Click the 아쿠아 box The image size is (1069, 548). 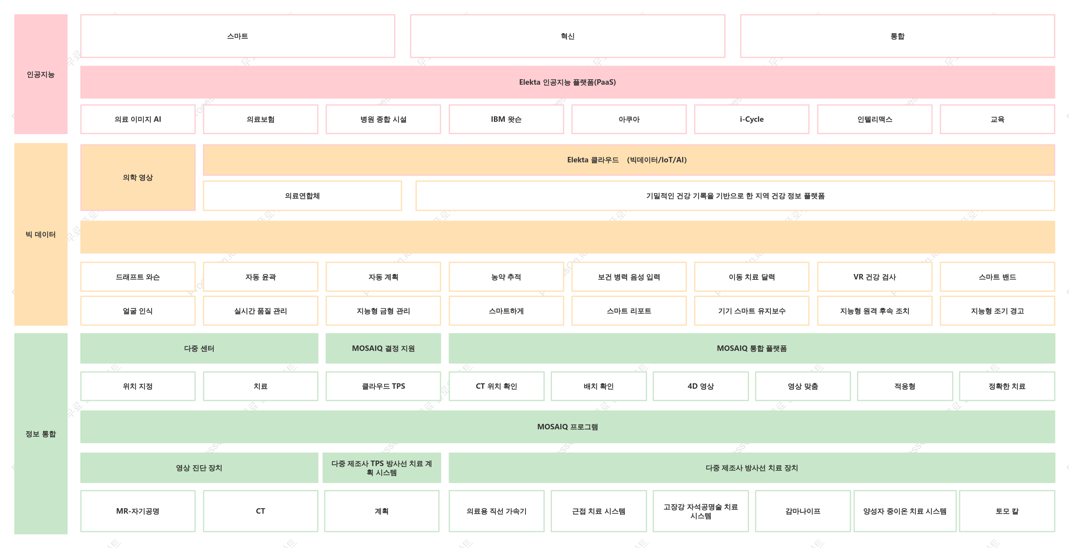629,119
